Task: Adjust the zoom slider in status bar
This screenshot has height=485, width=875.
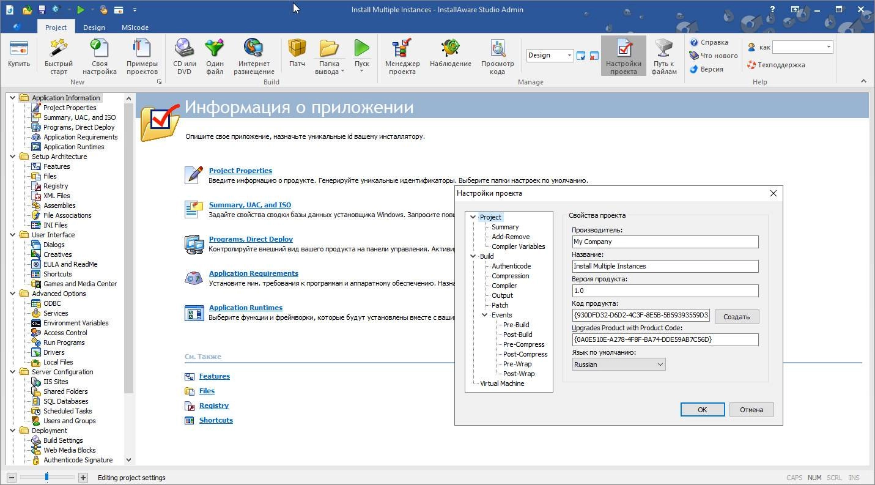Action: tap(46, 477)
